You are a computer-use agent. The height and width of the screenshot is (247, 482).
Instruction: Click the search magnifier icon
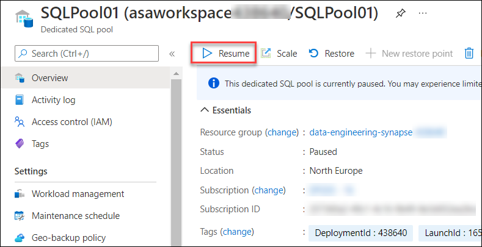coord(23,54)
